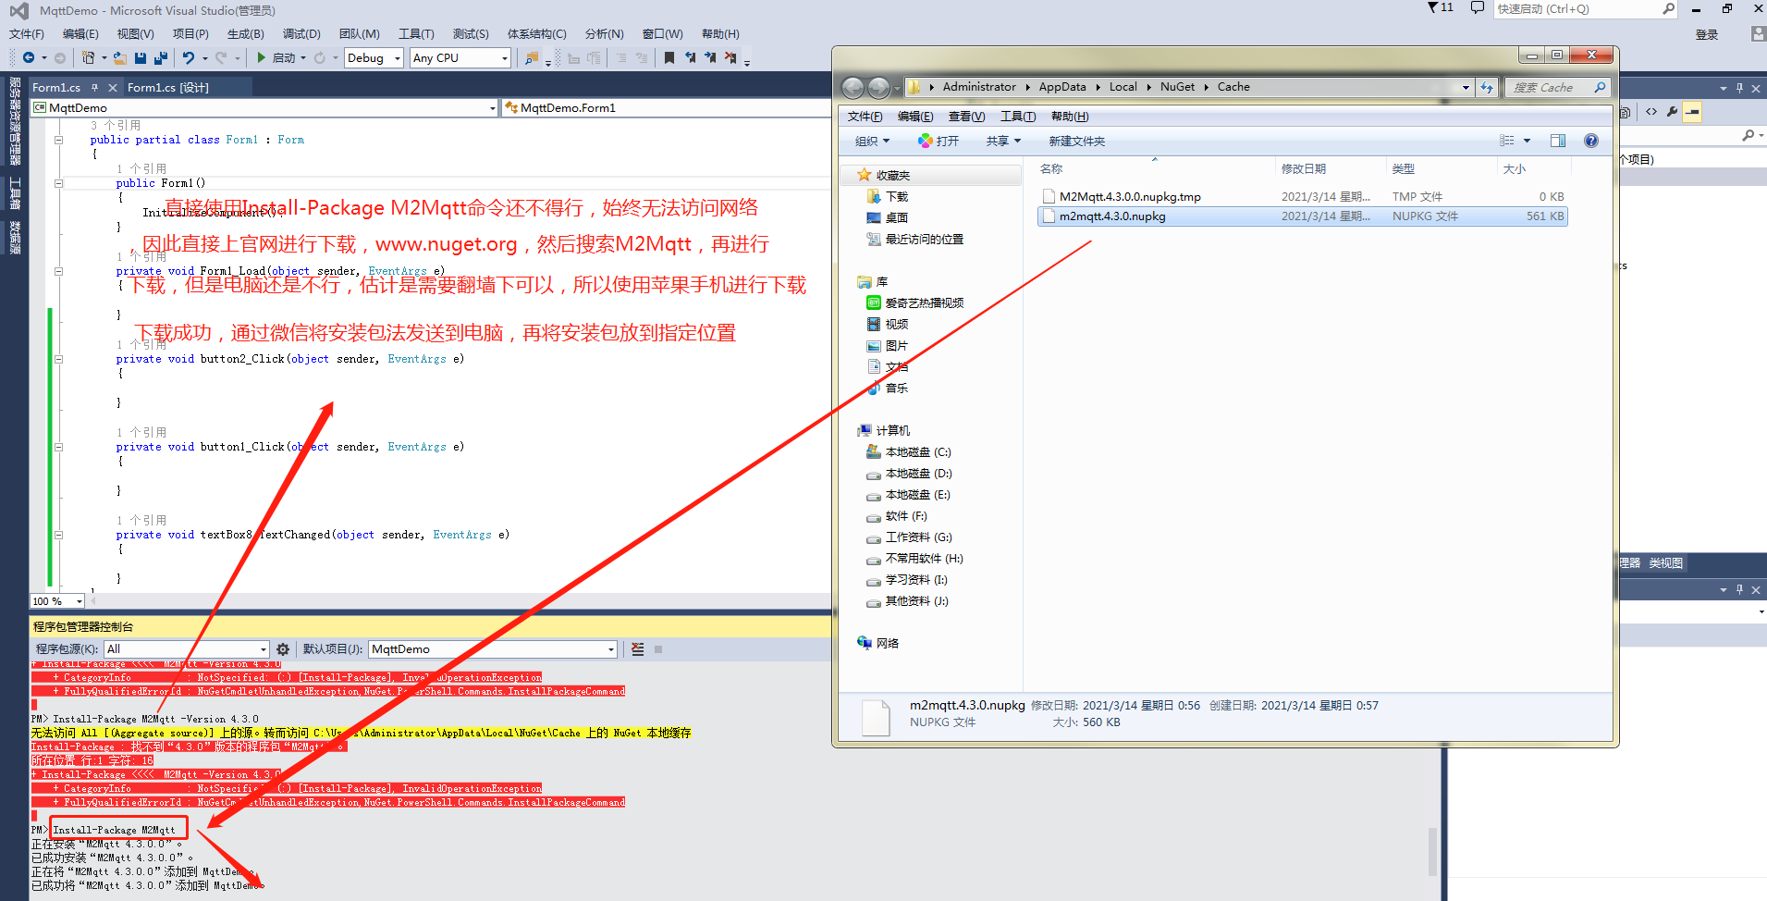The width and height of the screenshot is (1767, 901).
Task: Open the 生成(B) build menu
Action: 246,34
